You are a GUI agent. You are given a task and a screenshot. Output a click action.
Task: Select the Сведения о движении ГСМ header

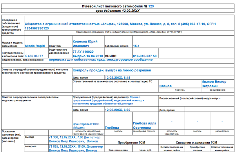(196, 143)
